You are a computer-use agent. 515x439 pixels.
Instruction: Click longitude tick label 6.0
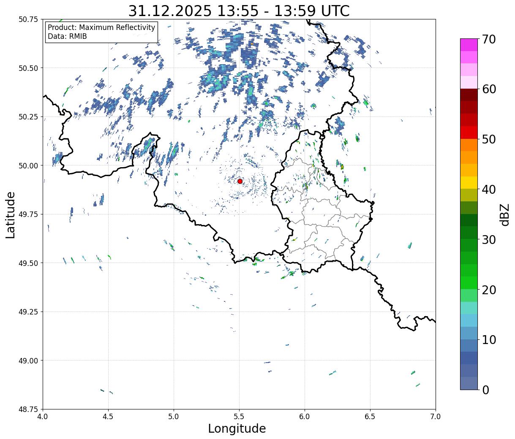(305, 417)
